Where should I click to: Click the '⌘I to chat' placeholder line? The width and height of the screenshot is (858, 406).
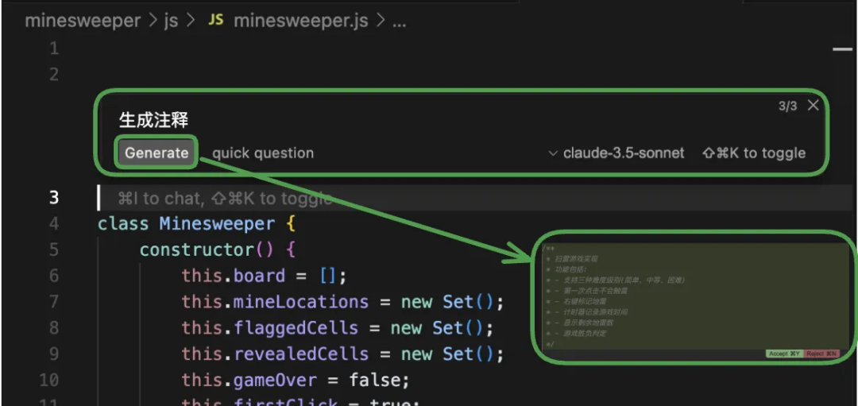click(x=225, y=198)
